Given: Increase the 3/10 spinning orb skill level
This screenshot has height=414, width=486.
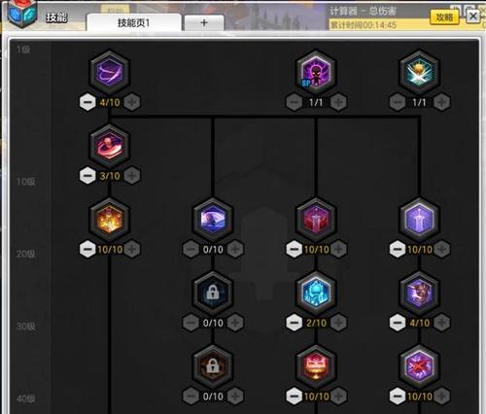Looking at the screenshot, I should (x=132, y=176).
